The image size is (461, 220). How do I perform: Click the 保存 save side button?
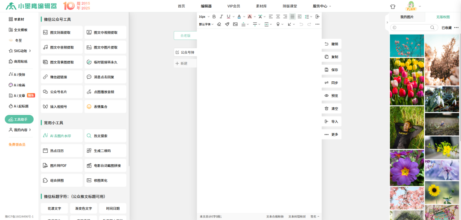point(332,70)
